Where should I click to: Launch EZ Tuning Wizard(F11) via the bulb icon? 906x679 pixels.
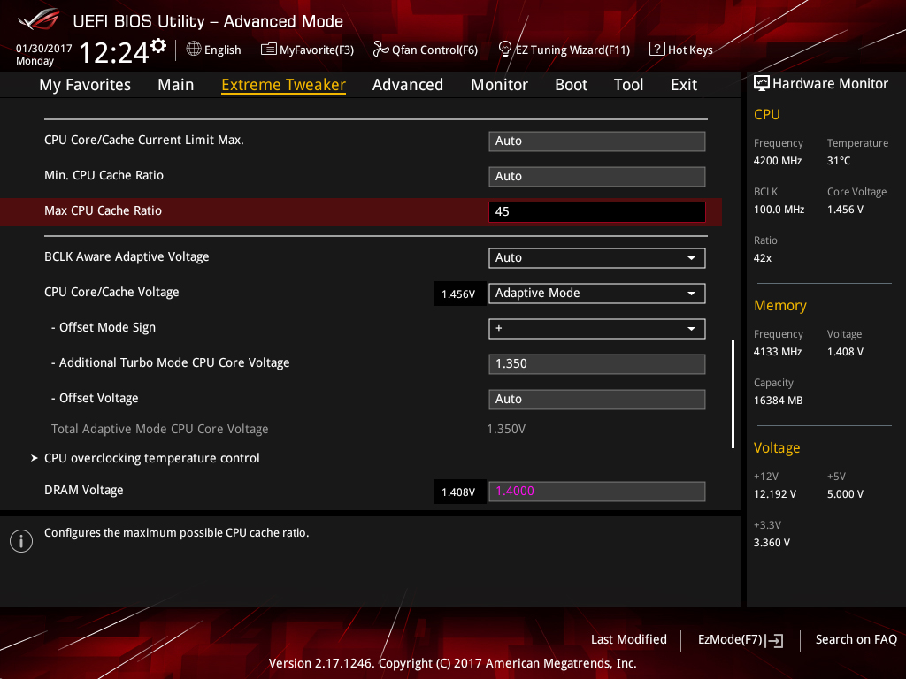[x=505, y=49]
